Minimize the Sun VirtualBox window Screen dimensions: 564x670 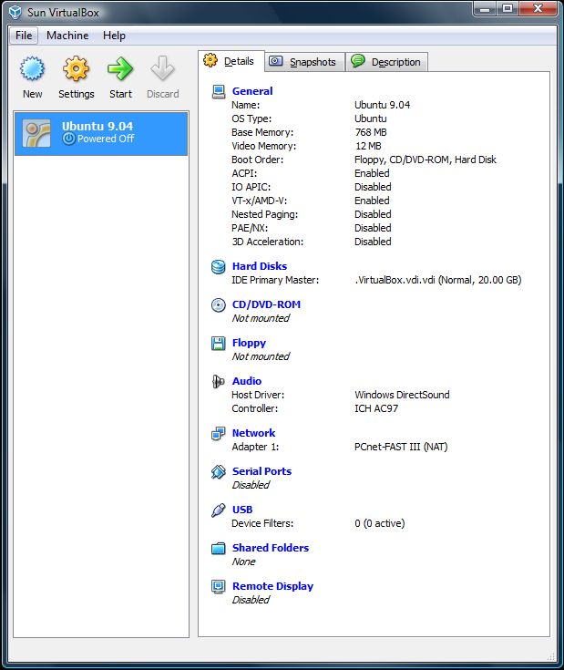(485, 8)
